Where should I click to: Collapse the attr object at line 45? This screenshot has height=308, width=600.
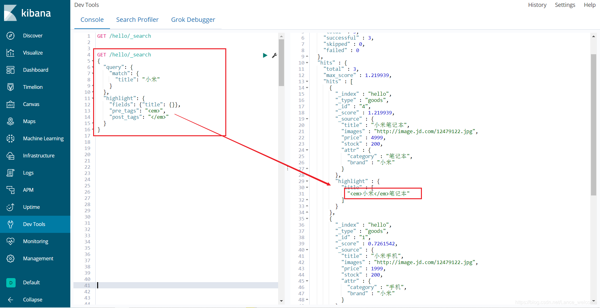click(x=307, y=281)
